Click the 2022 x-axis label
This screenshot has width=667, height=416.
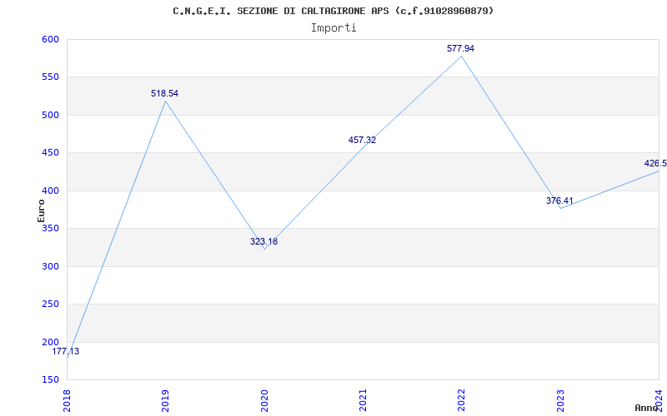462,401
